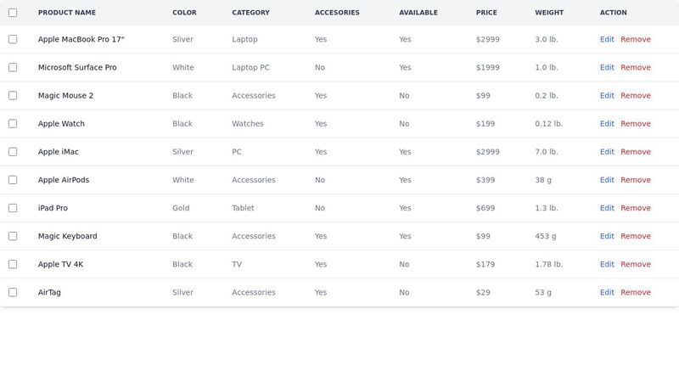Toggle the Apple Watch row checkbox
The image size is (679, 382).
click(x=13, y=123)
